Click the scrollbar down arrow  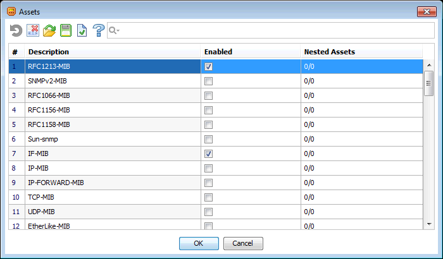[429, 224]
